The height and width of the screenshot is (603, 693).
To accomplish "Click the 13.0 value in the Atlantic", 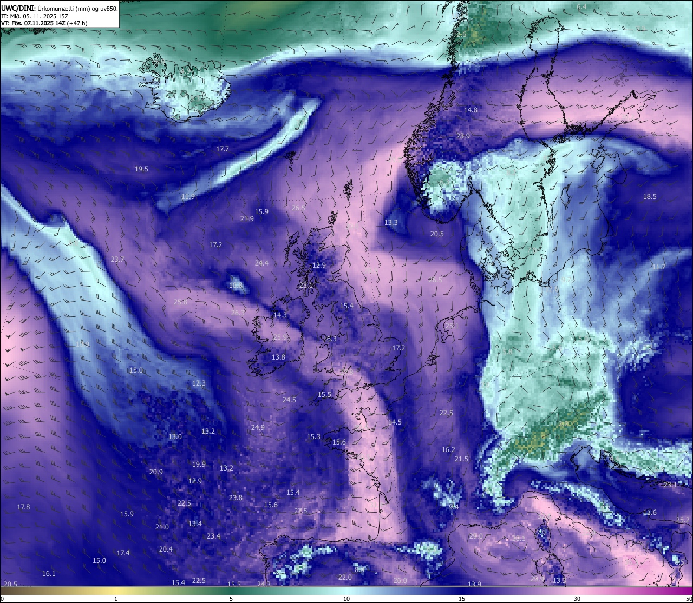I will (175, 437).
